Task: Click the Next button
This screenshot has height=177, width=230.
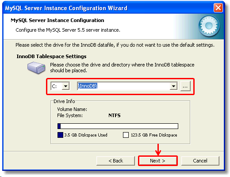Action: point(158,161)
